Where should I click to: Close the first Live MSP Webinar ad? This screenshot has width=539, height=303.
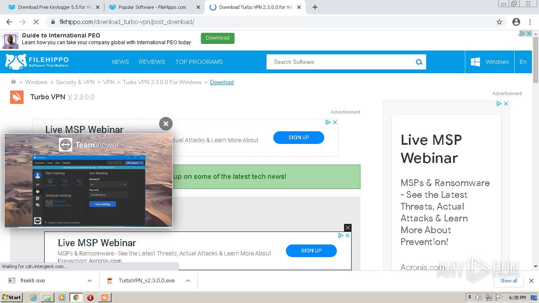coord(335,122)
